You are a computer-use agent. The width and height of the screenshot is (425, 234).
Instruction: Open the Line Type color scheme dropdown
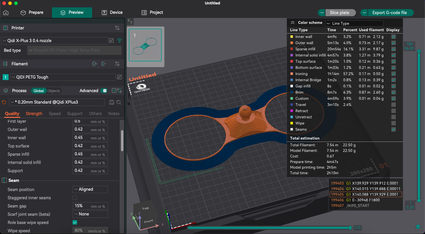(354, 24)
